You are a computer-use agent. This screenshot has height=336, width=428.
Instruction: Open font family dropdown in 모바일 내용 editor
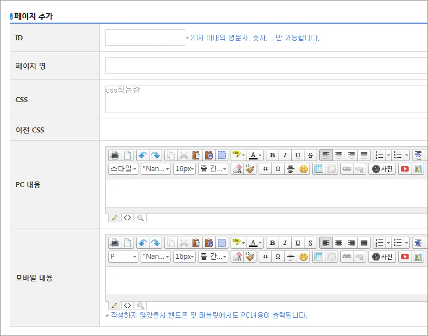(x=156, y=257)
